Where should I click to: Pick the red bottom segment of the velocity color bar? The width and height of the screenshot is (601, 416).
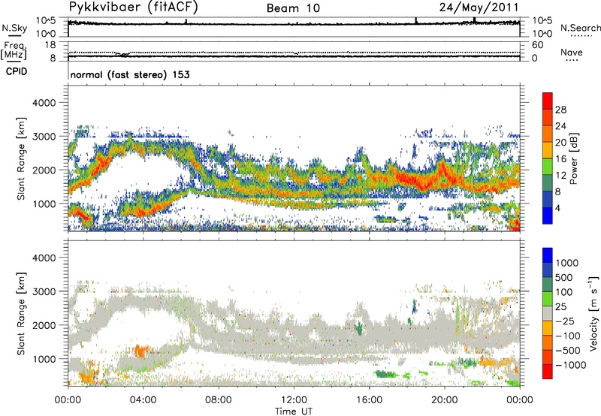tap(548, 372)
